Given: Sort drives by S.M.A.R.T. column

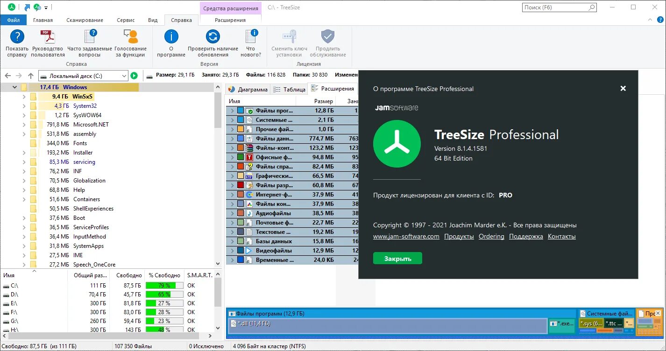Looking at the screenshot, I should click(199, 275).
